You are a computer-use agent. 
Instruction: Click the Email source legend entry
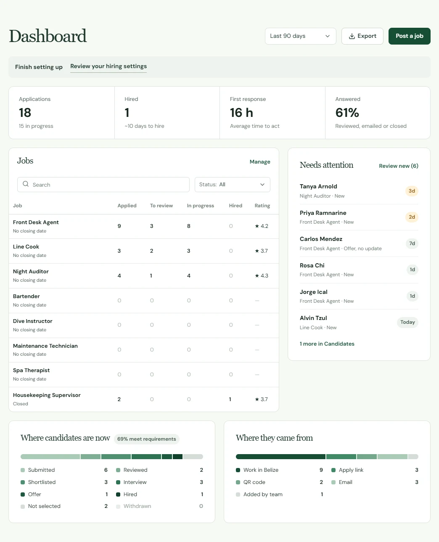(375, 482)
